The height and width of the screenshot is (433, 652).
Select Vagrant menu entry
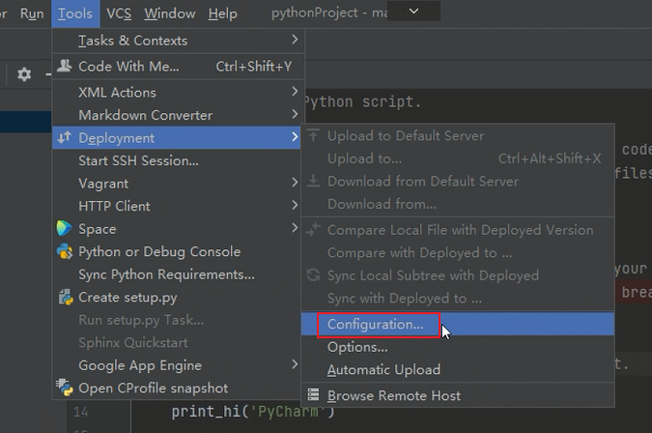pyautogui.click(x=177, y=184)
